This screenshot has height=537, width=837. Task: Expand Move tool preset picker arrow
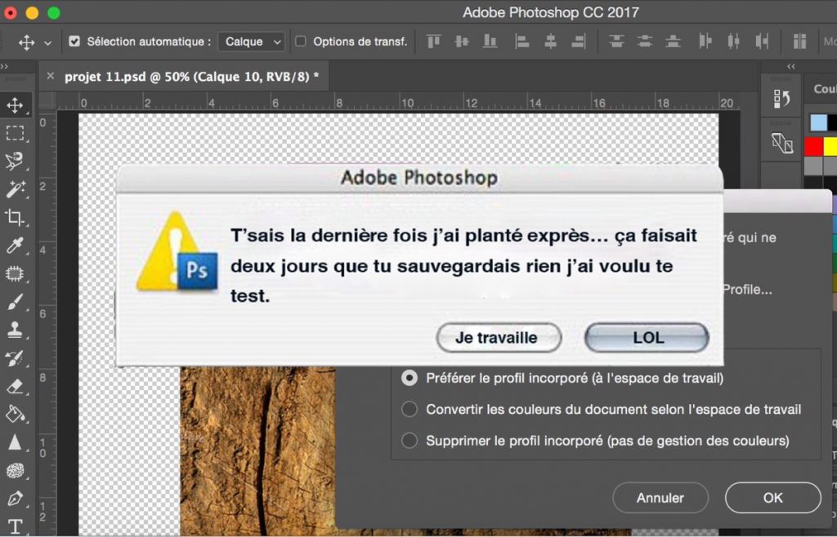47,42
